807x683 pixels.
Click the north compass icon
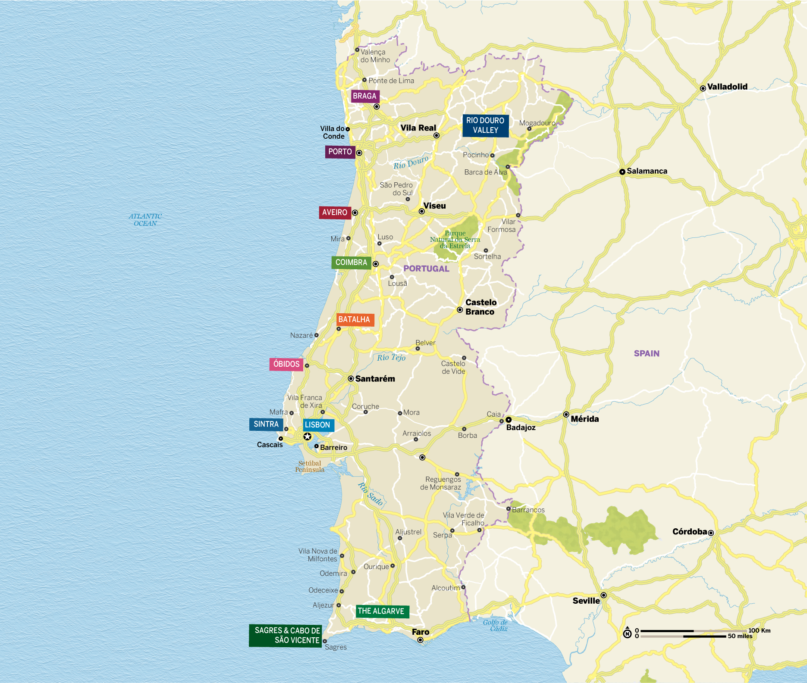pyautogui.click(x=628, y=633)
